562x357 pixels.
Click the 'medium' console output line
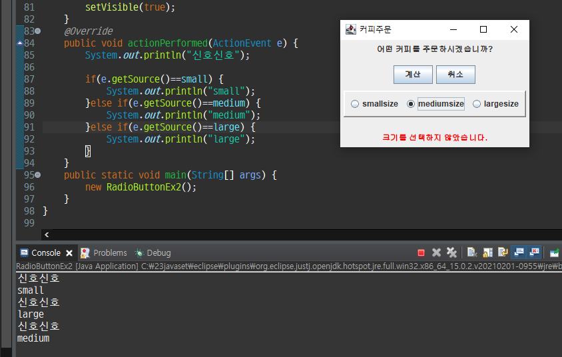click(x=33, y=338)
